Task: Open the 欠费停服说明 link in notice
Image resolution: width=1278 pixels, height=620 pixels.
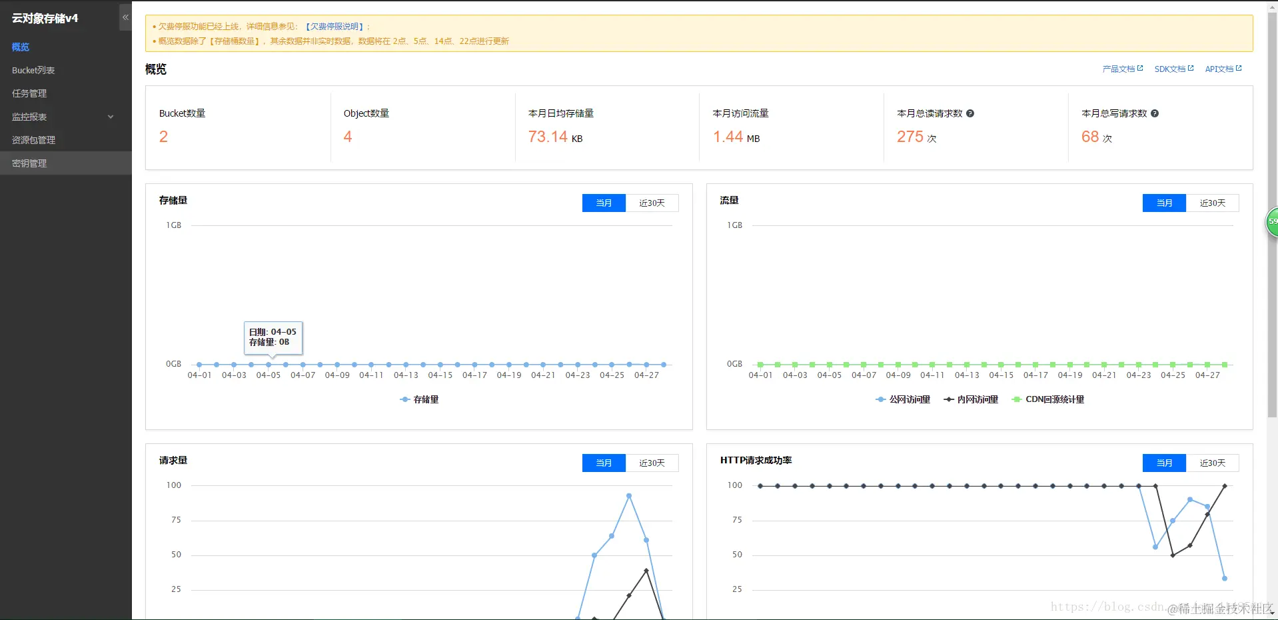Action: (x=334, y=27)
